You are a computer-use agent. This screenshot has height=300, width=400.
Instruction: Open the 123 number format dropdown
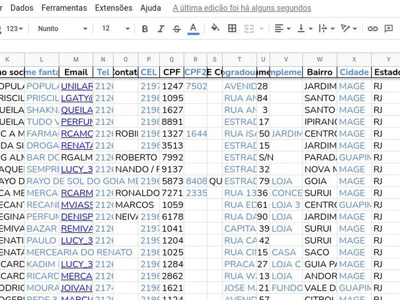pyautogui.click(x=14, y=28)
